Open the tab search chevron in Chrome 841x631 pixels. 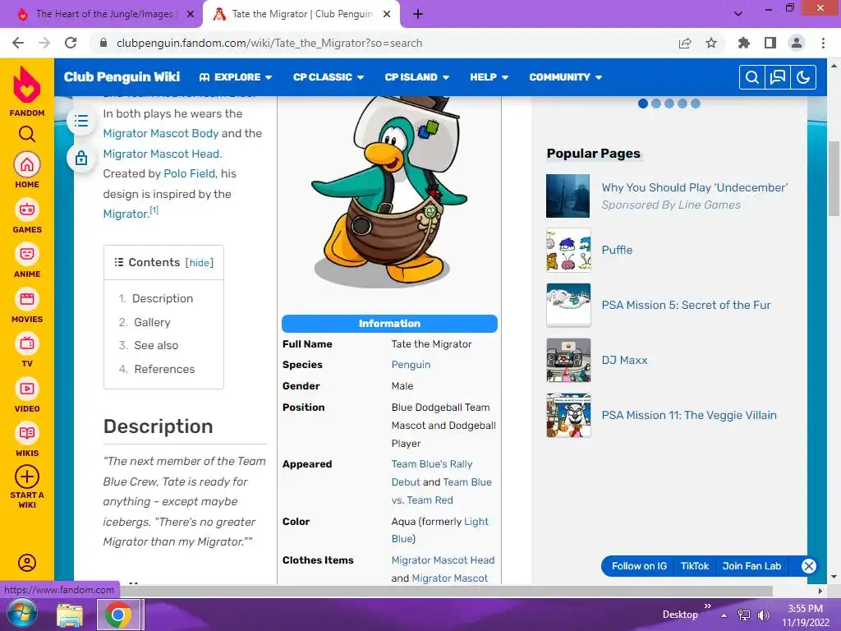pyautogui.click(x=738, y=14)
